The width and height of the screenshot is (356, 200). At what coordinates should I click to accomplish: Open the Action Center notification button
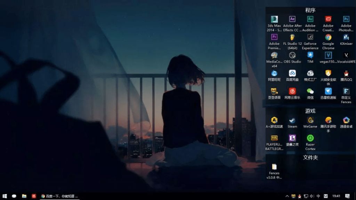tap(347, 196)
